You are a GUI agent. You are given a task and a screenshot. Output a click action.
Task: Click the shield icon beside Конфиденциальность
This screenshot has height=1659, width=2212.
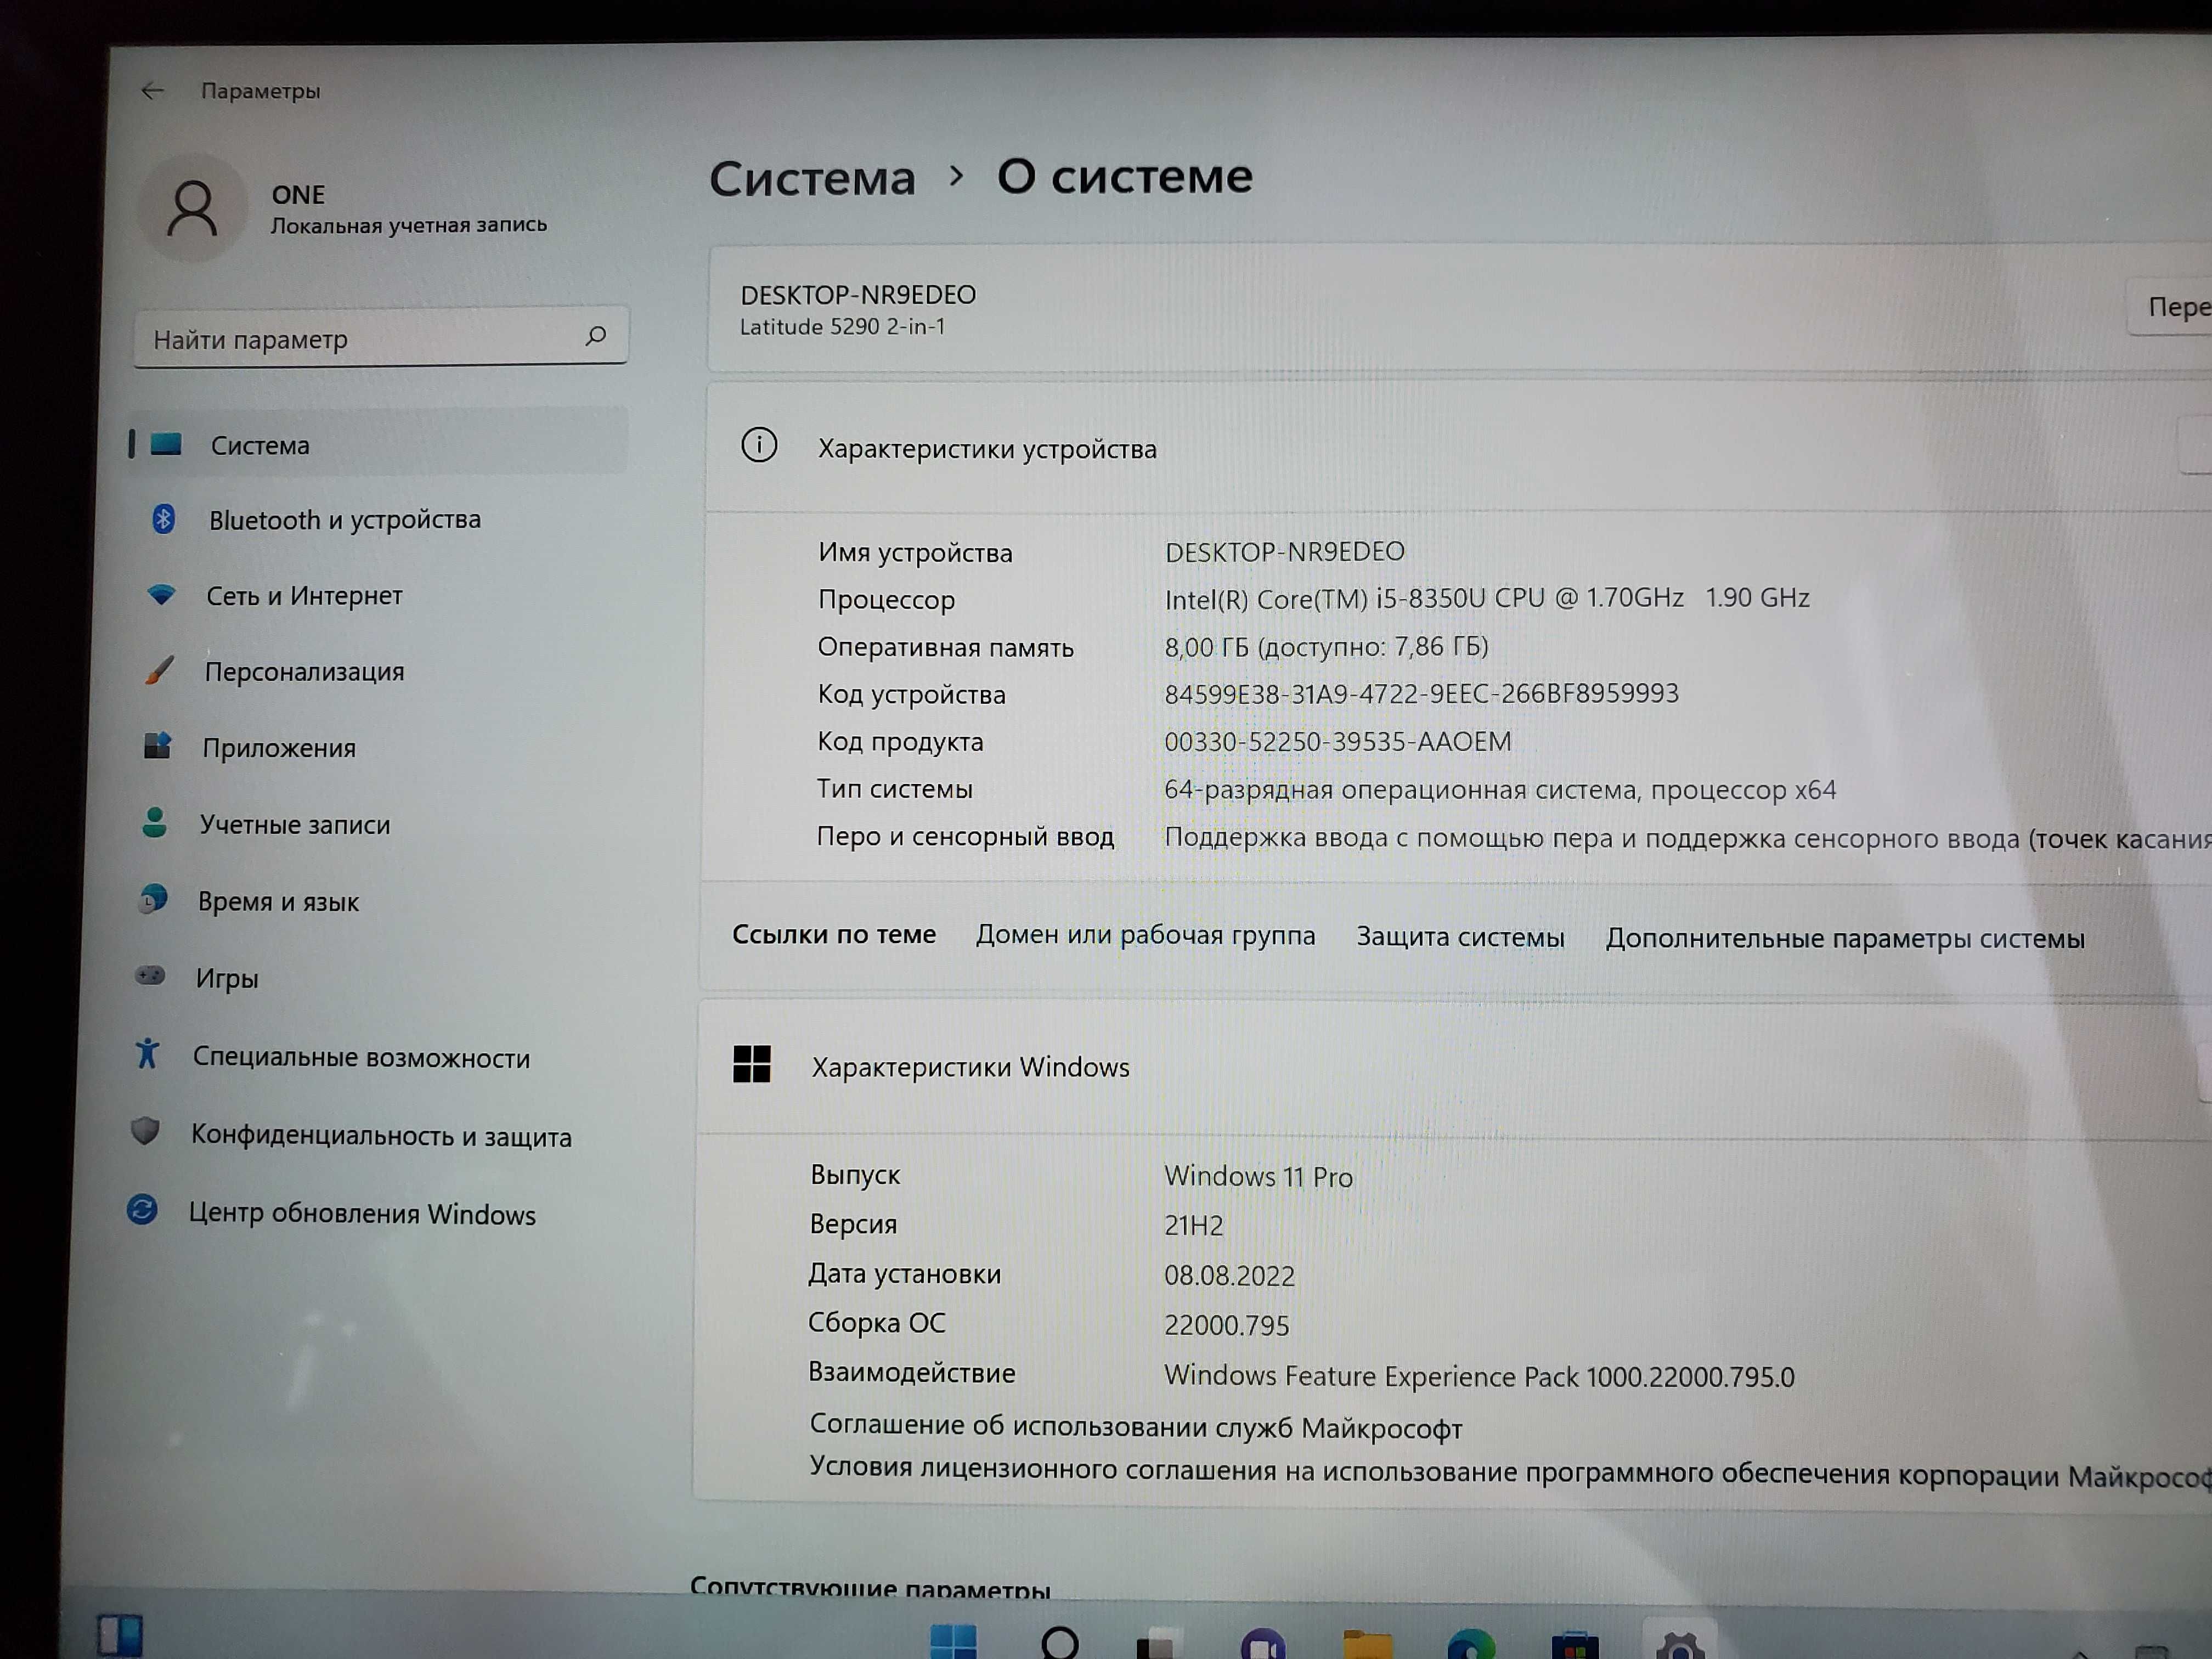pos(145,1131)
